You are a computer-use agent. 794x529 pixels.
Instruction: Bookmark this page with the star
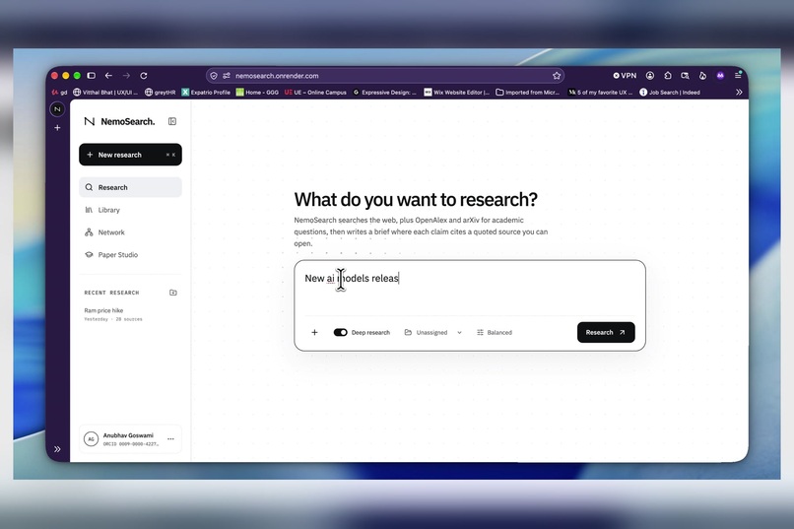[557, 76]
